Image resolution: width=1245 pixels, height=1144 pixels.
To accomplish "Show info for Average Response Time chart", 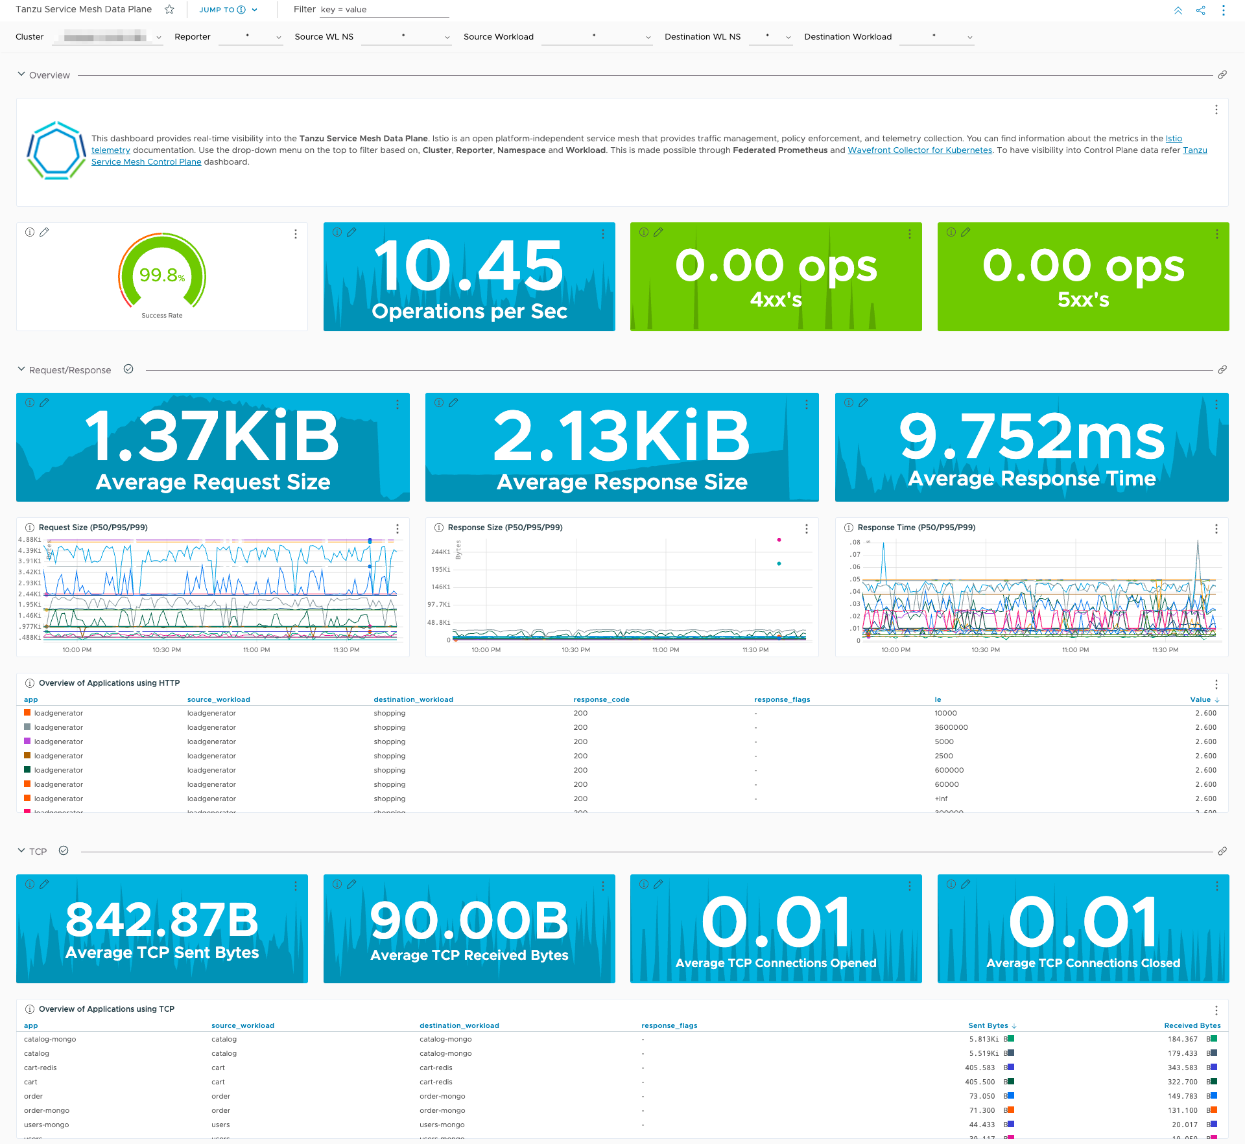I will point(849,403).
